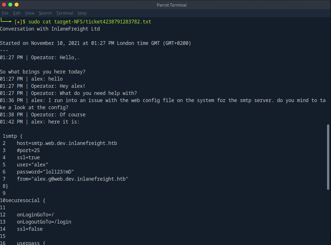The image size is (331, 245).
Task: Click the onLogoutGoTo=/login line
Action: click(x=44, y=222)
